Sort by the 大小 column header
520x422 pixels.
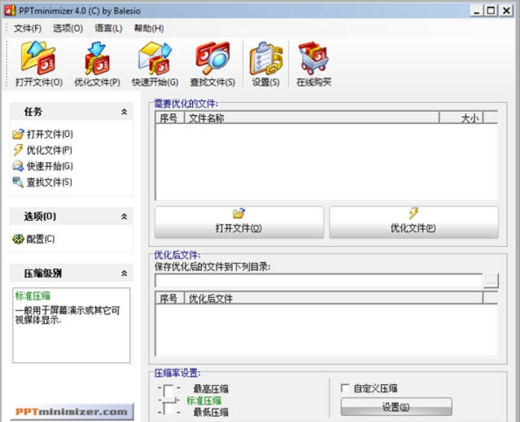(x=461, y=118)
